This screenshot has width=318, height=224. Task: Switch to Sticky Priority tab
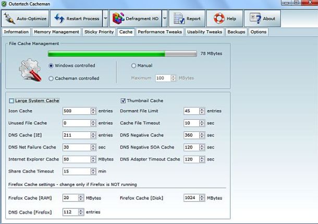pyautogui.click(x=99, y=32)
